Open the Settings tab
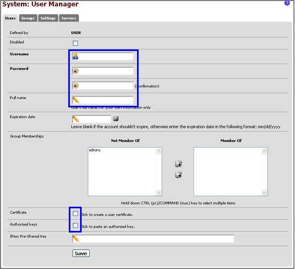295x269 pixels. click(48, 18)
